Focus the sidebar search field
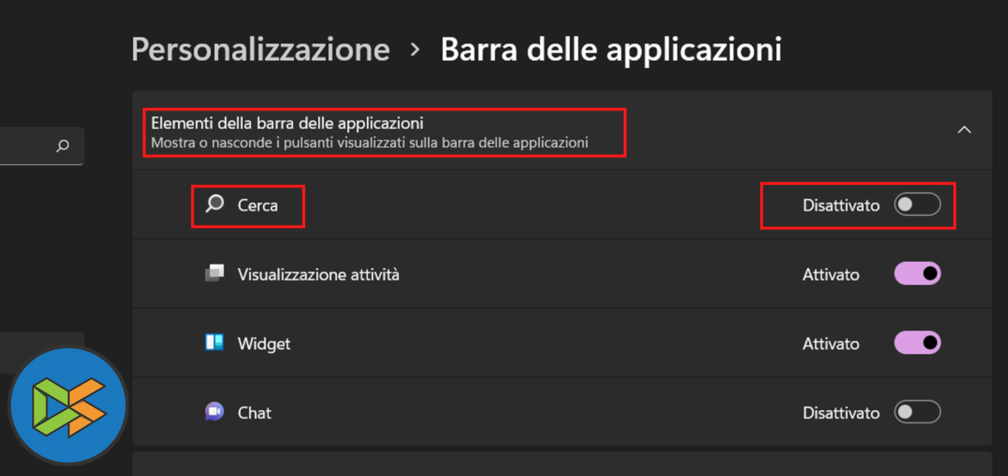This screenshot has width=1008, height=476. click(x=28, y=146)
